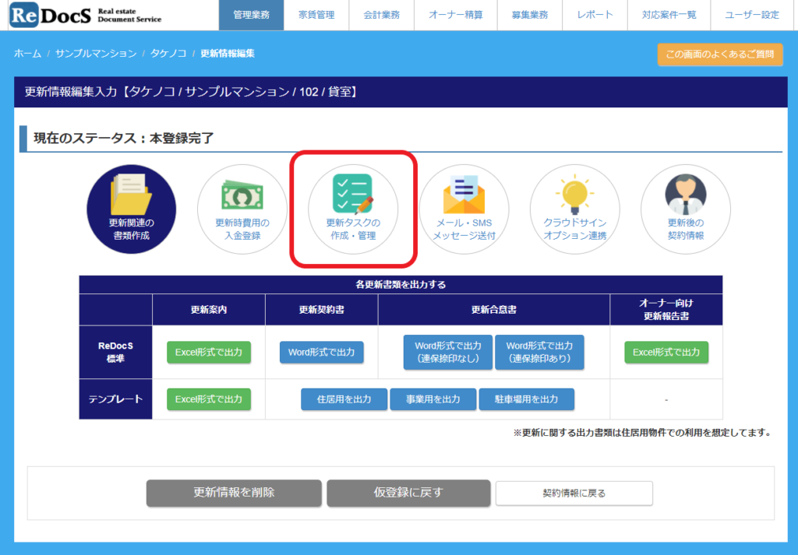Open 会計業務 menu tab

[x=382, y=16]
